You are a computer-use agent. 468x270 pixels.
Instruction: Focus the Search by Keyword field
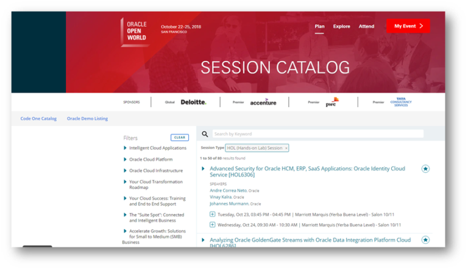point(318,134)
